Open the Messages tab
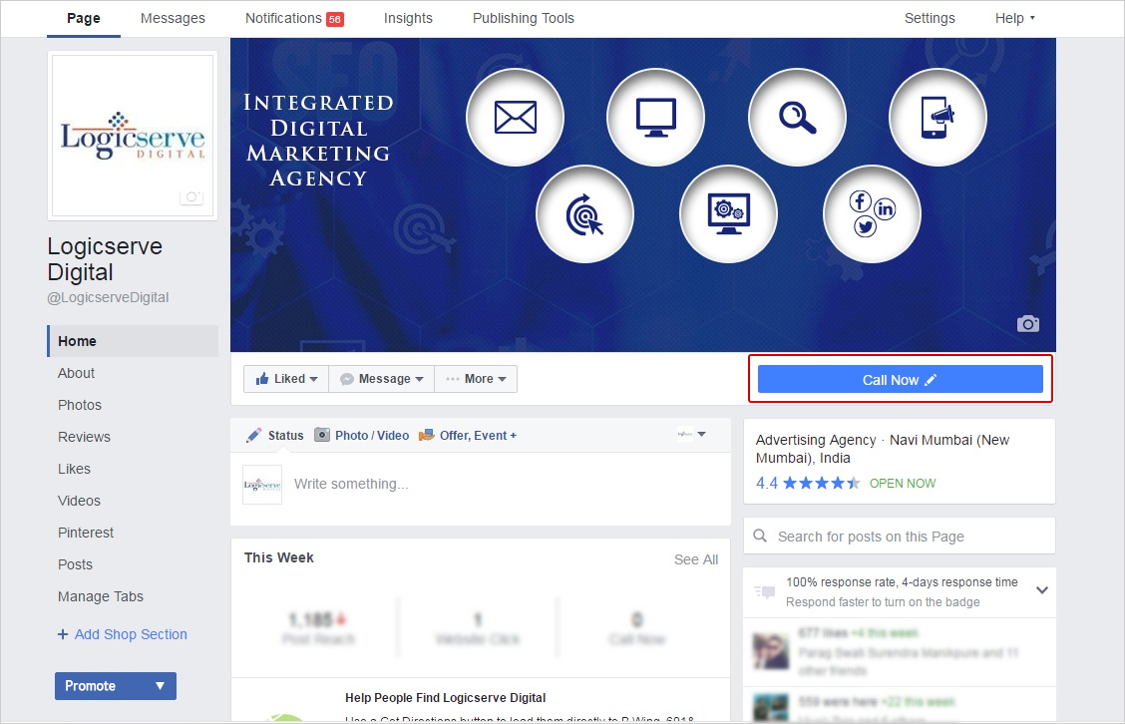The height and width of the screenshot is (724, 1125). click(173, 18)
